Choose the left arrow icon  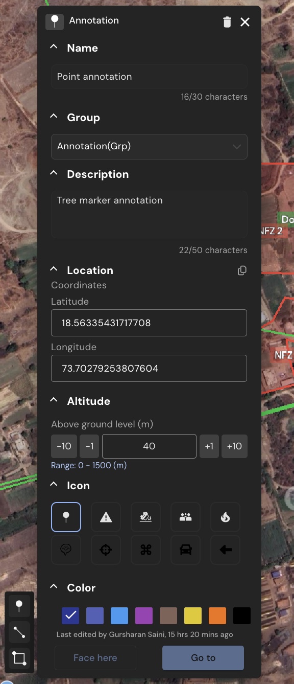tap(225, 550)
